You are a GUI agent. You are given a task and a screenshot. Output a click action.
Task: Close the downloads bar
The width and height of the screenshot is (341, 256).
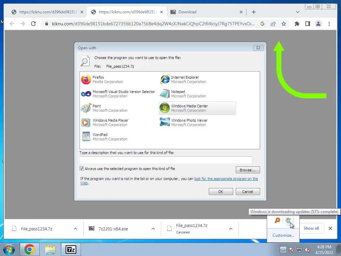click(330, 228)
